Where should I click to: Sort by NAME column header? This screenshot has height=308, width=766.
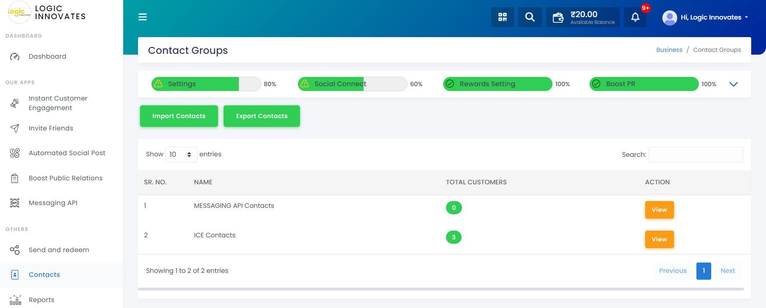(x=203, y=182)
